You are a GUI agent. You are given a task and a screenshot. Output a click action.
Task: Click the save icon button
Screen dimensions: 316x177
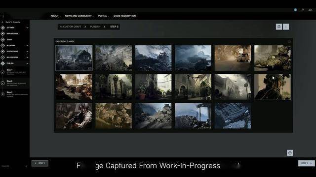279,27
